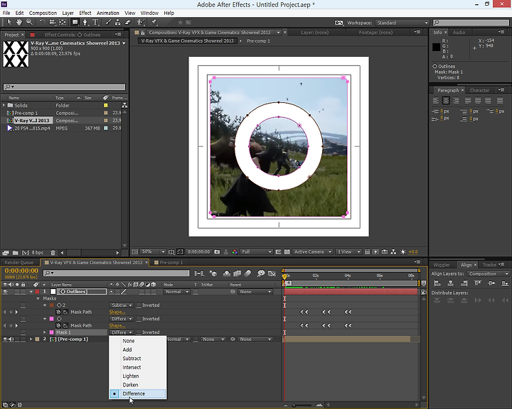The image size is (512, 409).
Task: Open the Workspace Standard dropdown
Action: [x=402, y=23]
